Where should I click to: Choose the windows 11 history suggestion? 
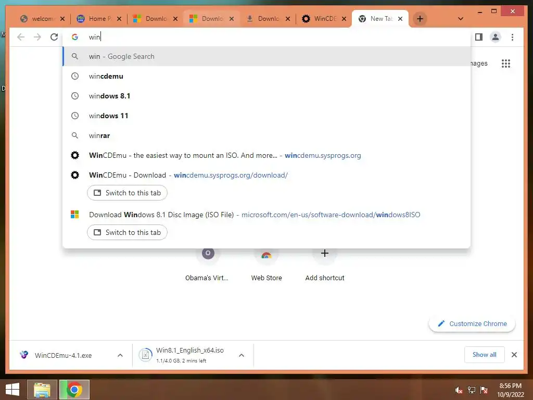point(267,116)
